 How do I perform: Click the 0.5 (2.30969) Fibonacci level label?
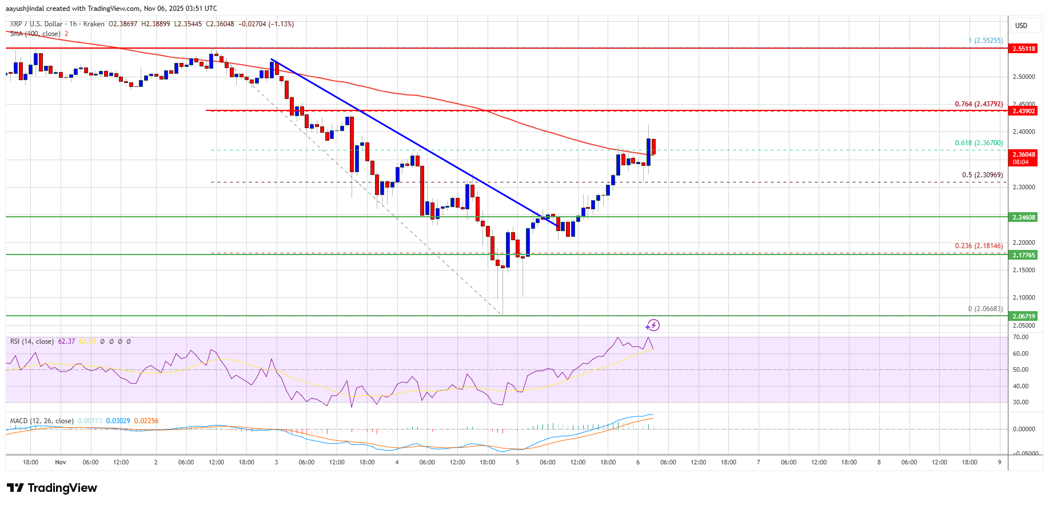pos(982,175)
